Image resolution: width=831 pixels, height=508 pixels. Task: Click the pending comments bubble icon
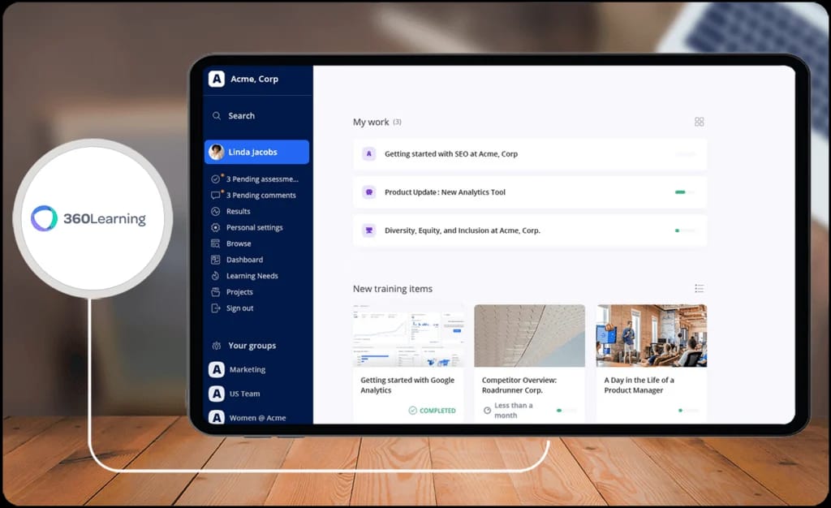216,195
